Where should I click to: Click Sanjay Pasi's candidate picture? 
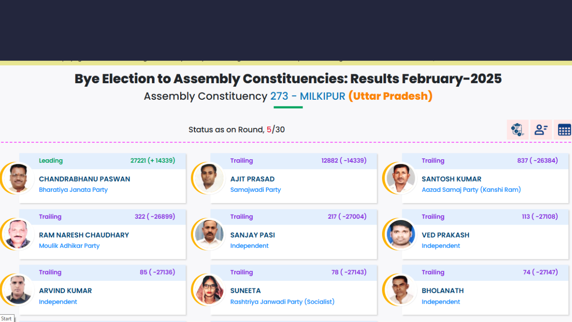209,234
